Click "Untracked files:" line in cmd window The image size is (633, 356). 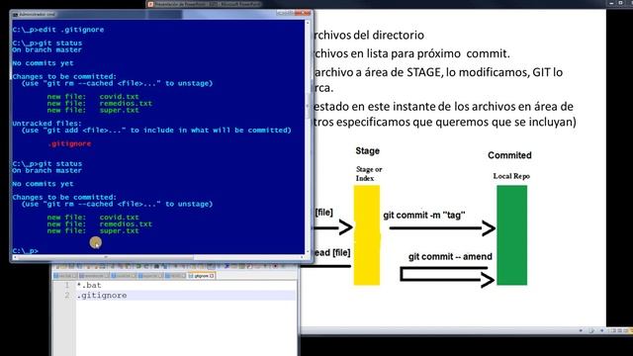tap(46, 124)
